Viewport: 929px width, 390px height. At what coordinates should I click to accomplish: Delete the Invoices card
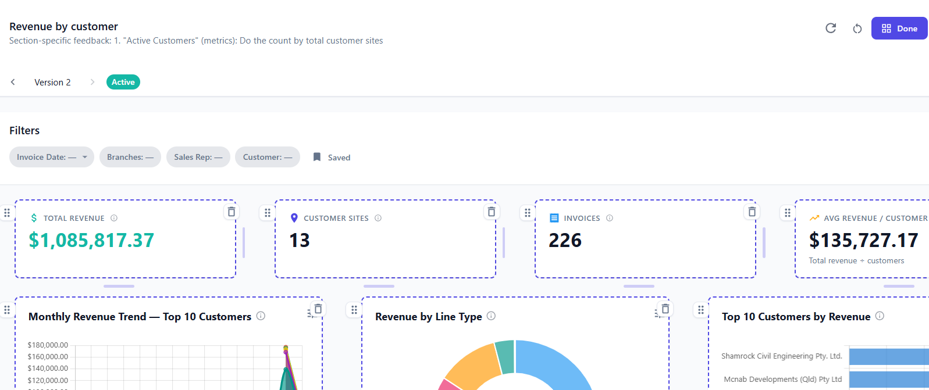tap(752, 212)
